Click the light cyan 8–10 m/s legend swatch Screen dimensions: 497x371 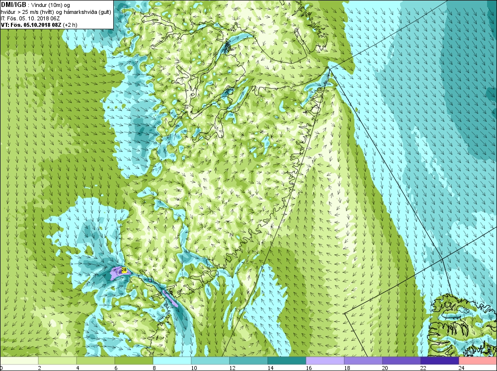[172, 361]
